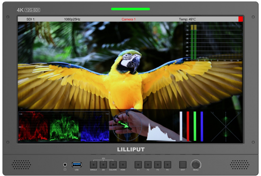261x176 pixels.
Task: Click the red waveform graph
Action: click(x=33, y=127)
